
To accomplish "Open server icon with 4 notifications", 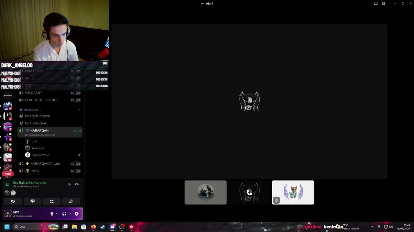I will pyautogui.click(x=8, y=106).
